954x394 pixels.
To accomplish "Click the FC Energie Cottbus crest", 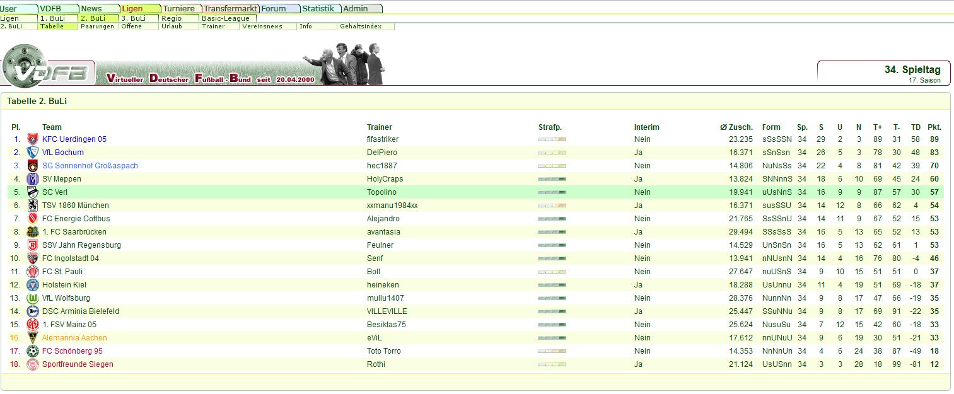I will pos(33,219).
